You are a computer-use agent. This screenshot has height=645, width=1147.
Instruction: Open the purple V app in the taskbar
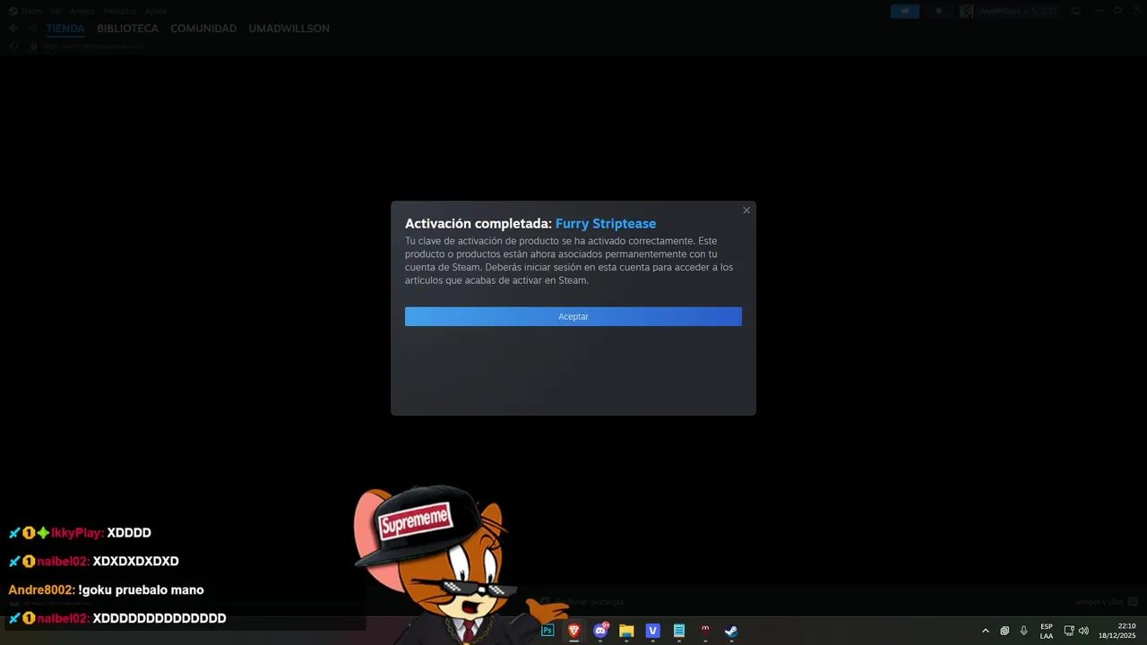point(652,631)
